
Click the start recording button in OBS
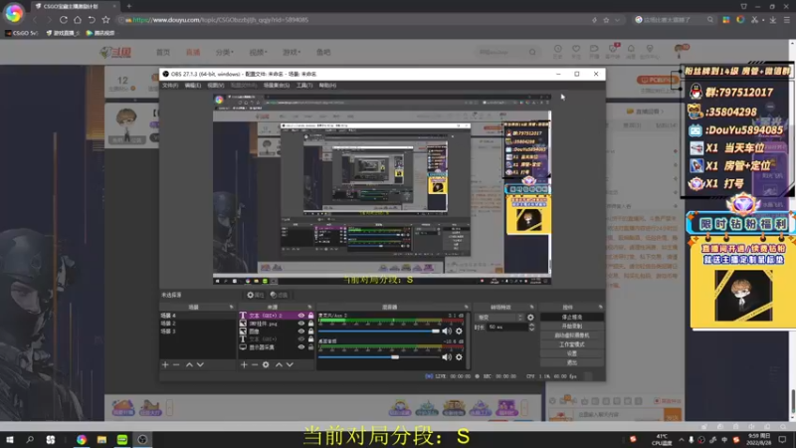click(x=571, y=327)
